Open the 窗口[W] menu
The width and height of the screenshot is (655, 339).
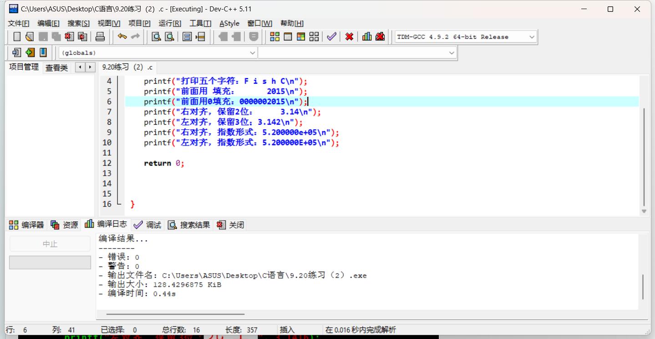(x=260, y=23)
